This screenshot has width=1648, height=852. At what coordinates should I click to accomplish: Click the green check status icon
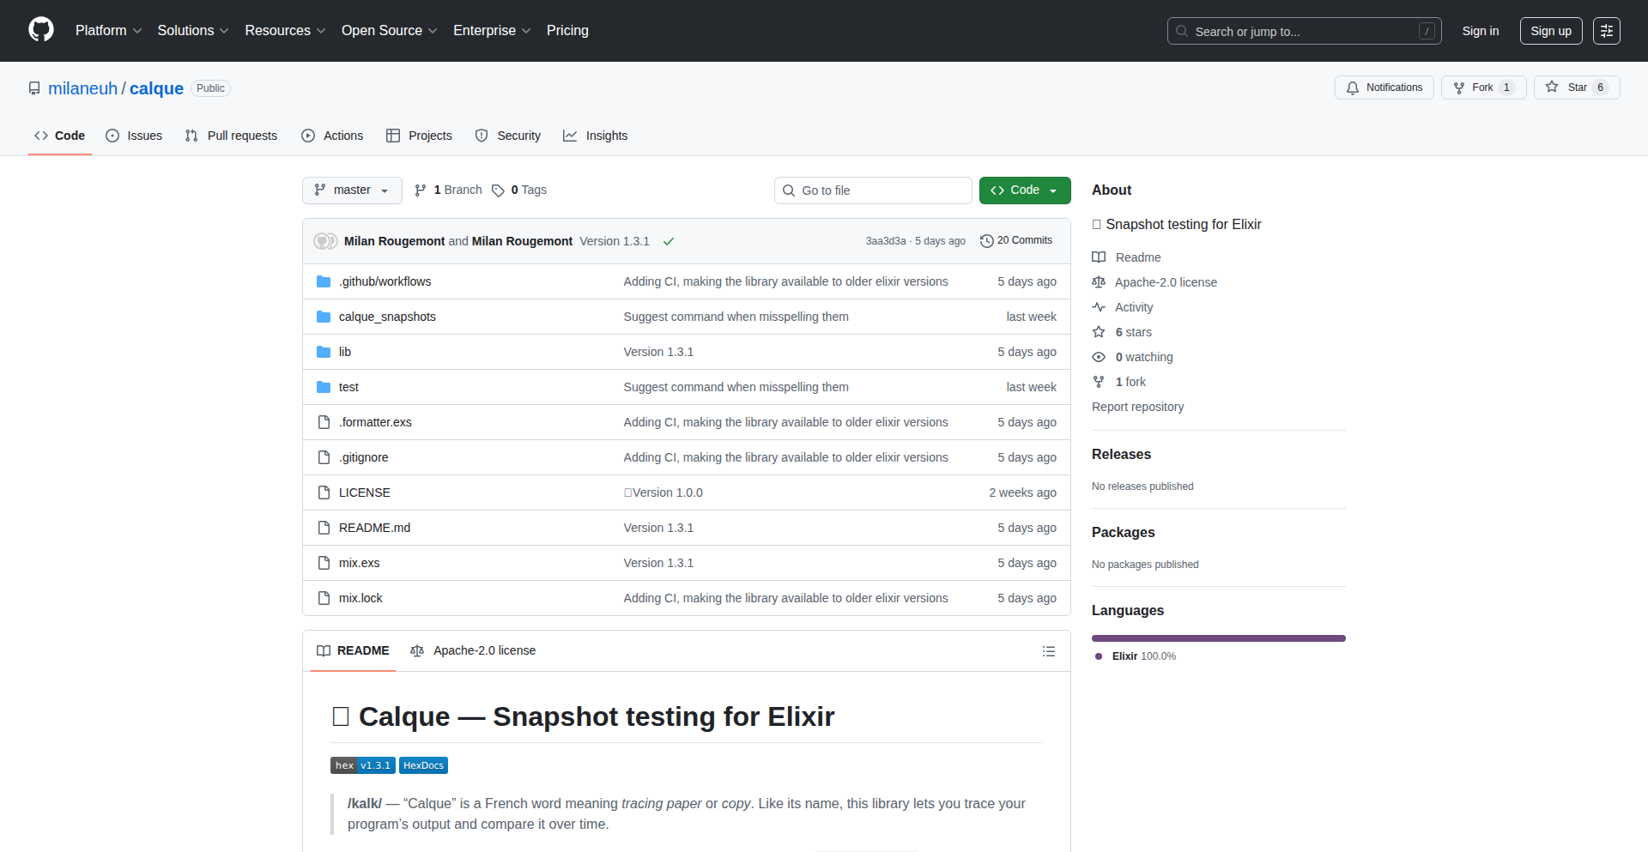coord(669,242)
